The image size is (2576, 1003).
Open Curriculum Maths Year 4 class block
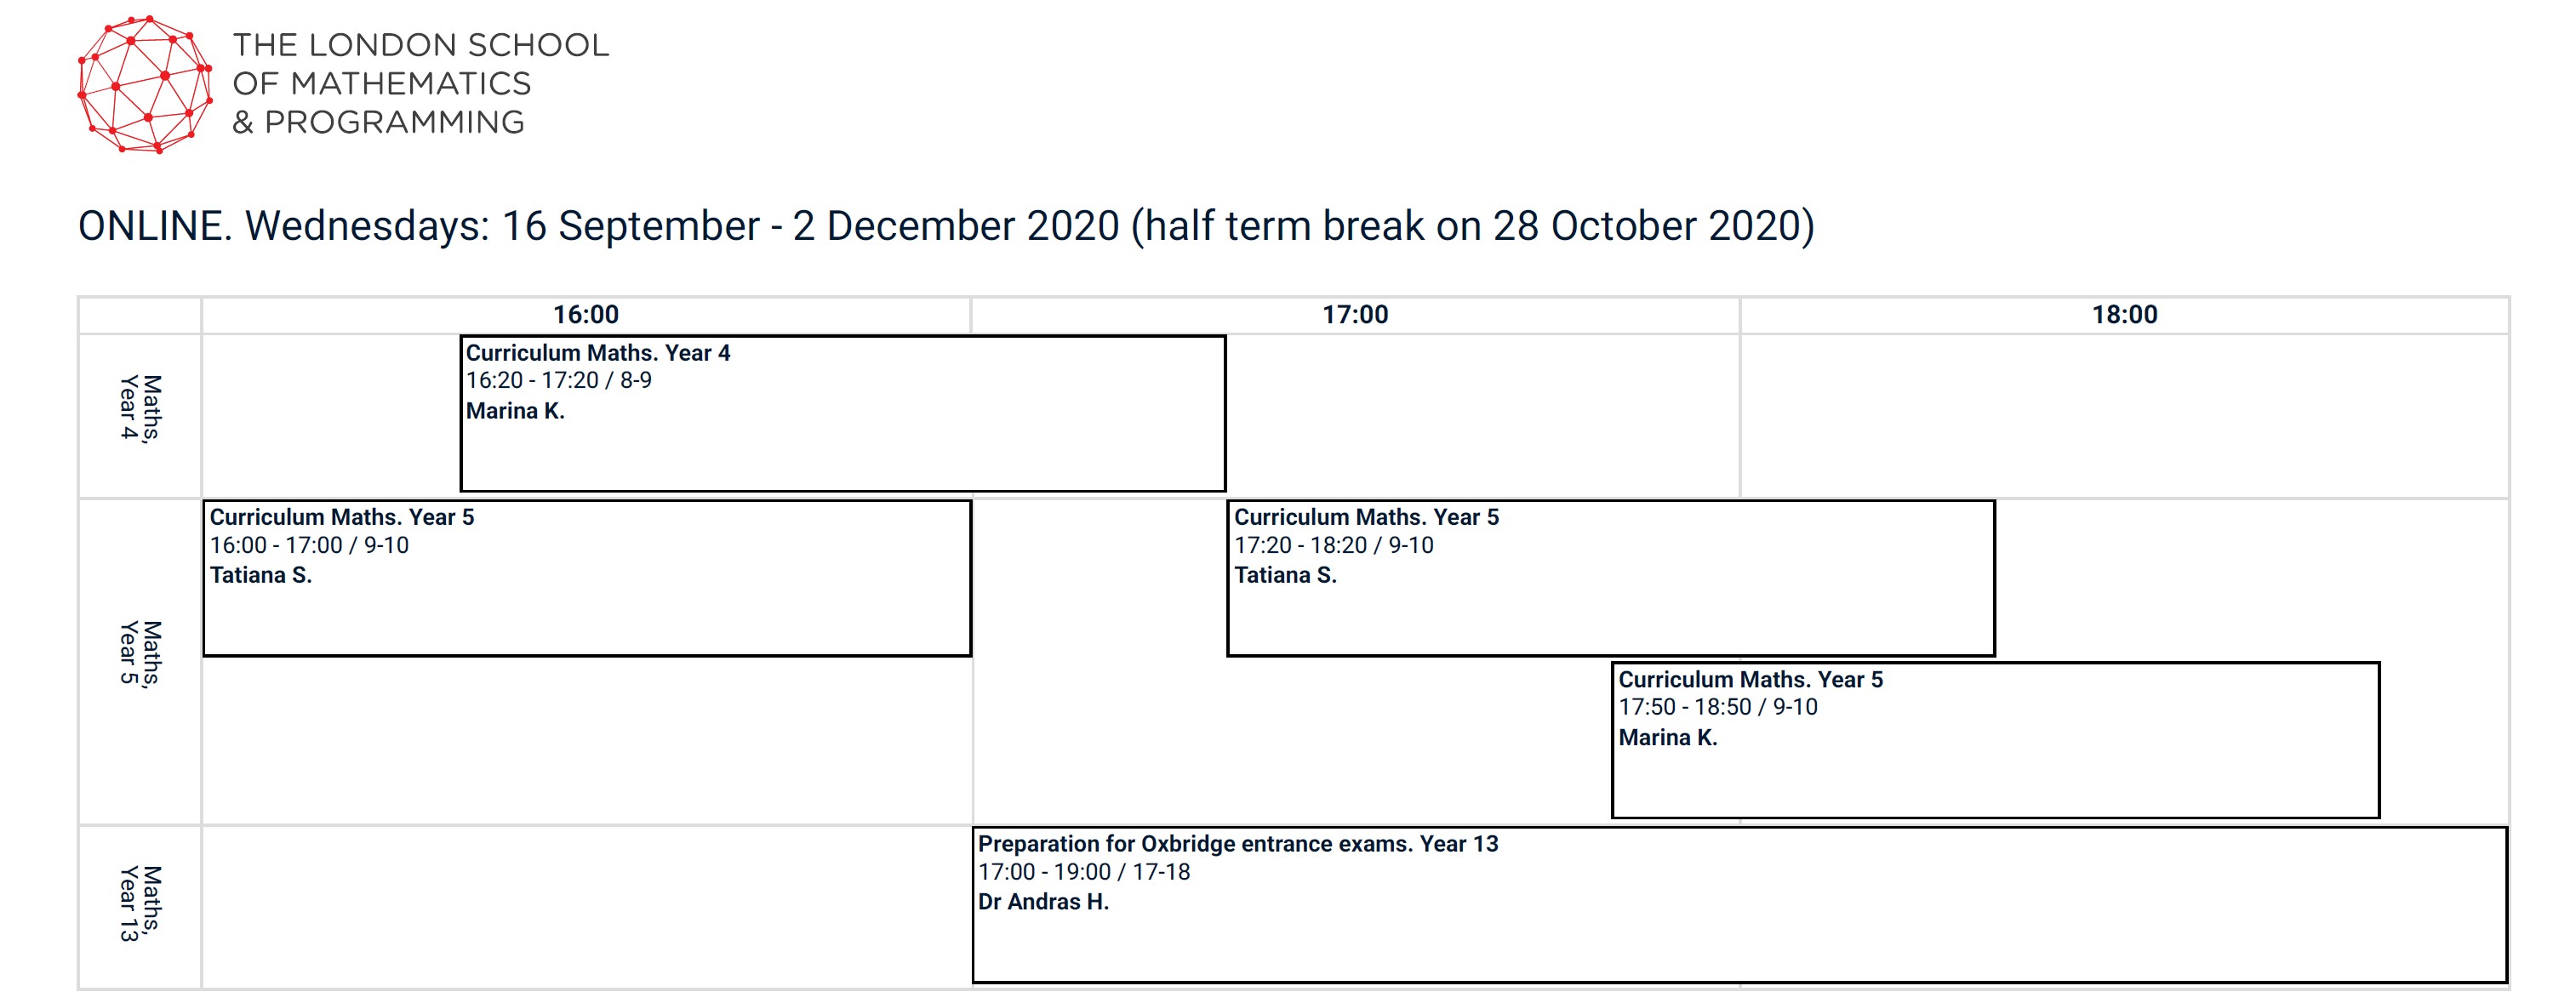click(843, 413)
